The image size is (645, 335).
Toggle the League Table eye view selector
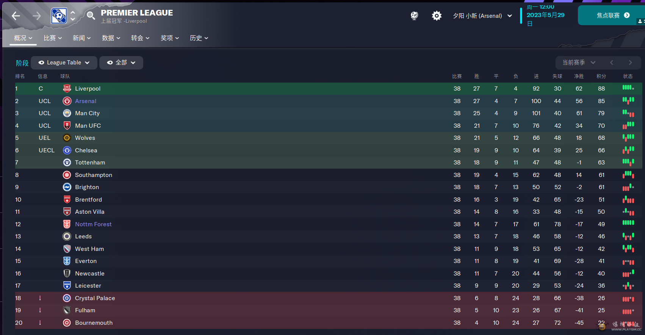[64, 63]
